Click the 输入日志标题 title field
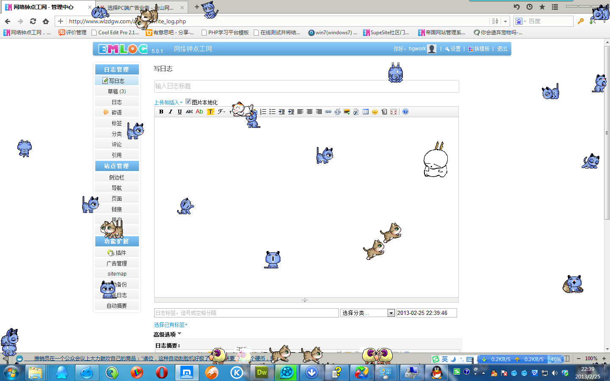The image size is (610, 381). 306,86
